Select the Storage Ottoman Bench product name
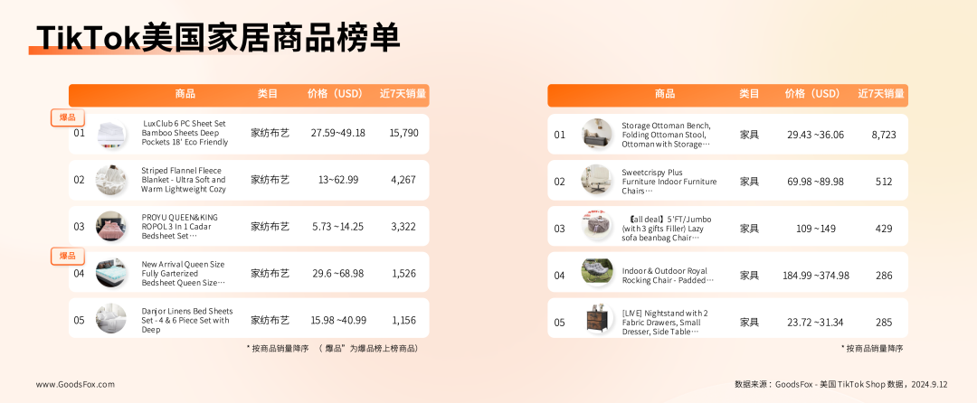The image size is (977, 403). pyautogui.click(x=666, y=135)
